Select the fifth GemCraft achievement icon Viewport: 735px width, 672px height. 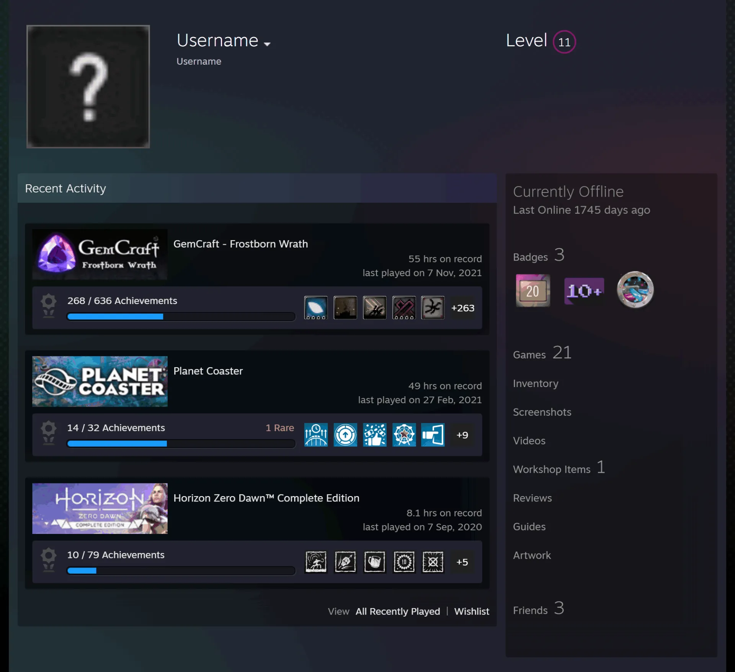point(433,308)
